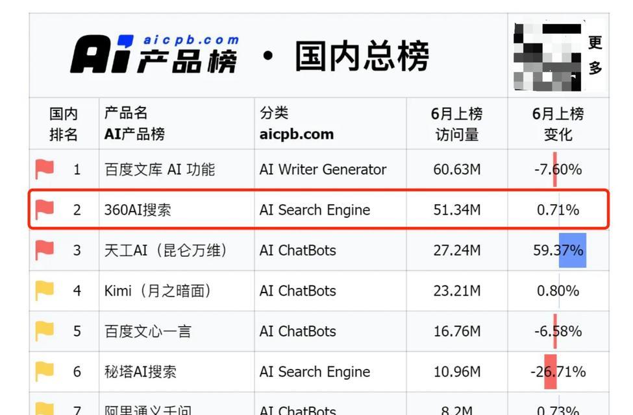Click AI ChatBots in the 百度文心一言 row

(298, 331)
